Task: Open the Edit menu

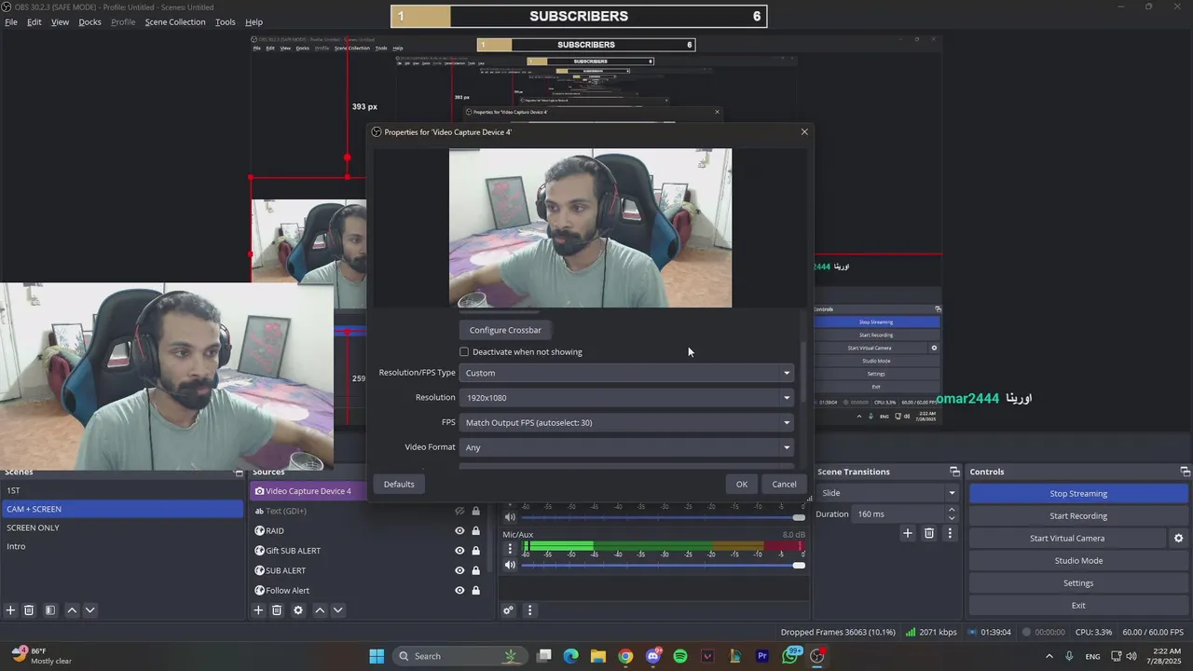Action: click(34, 21)
